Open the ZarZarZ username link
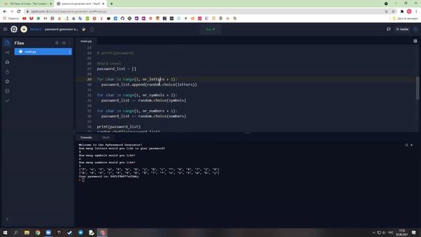This screenshot has width=421, height=237. coord(36,29)
